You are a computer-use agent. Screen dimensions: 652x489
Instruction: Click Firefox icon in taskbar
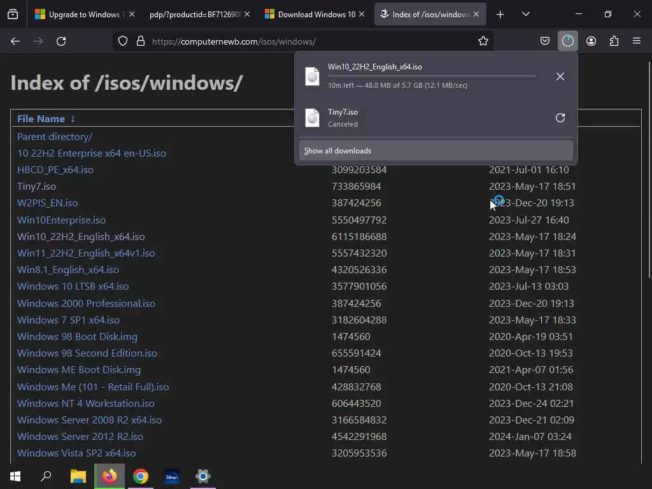click(110, 476)
